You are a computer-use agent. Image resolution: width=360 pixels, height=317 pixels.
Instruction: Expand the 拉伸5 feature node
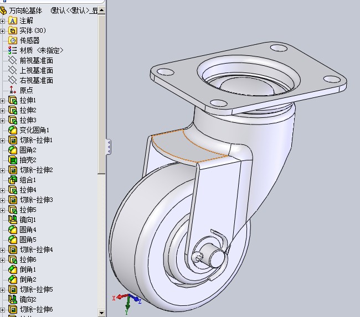coord(3,210)
